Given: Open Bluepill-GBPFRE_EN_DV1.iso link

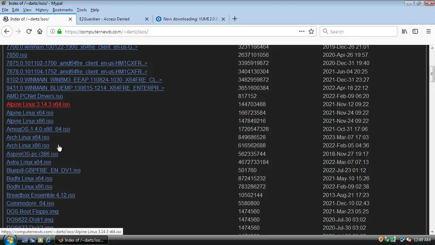Looking at the screenshot, I should click(43, 170).
